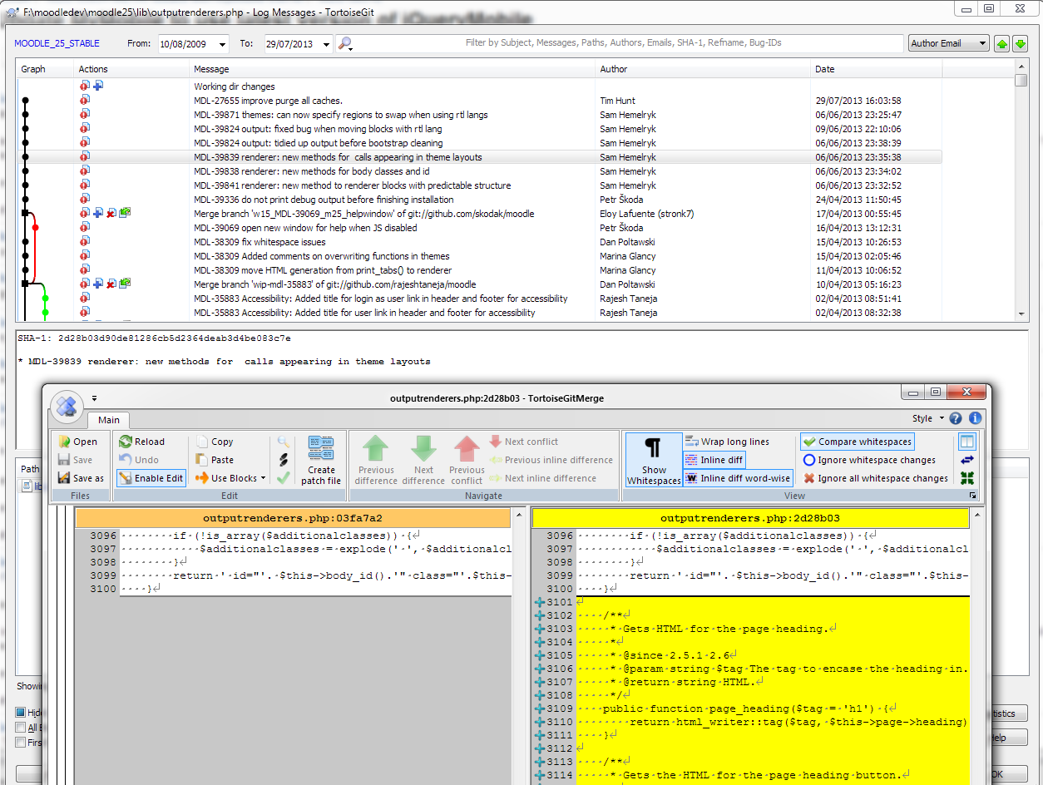Select Merge branch w15_MDL-39069 commit
The image size is (1043, 785).
point(479,214)
